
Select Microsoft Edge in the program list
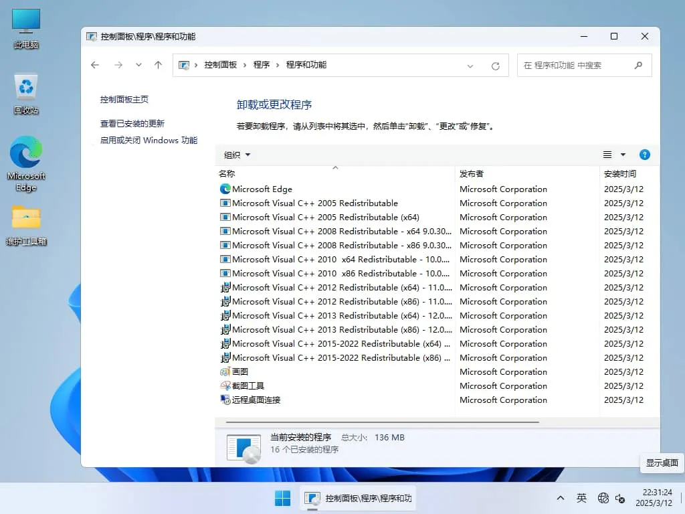[262, 189]
